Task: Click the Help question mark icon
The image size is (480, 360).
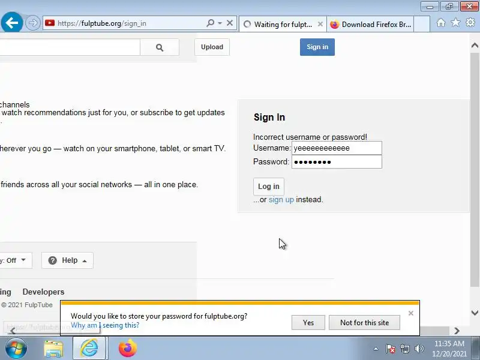Action: [x=53, y=260]
